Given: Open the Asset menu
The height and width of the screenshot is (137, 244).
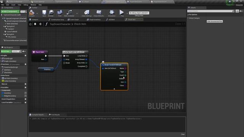Looking at the screenshot, I should pyautogui.click(x=13, y=5).
